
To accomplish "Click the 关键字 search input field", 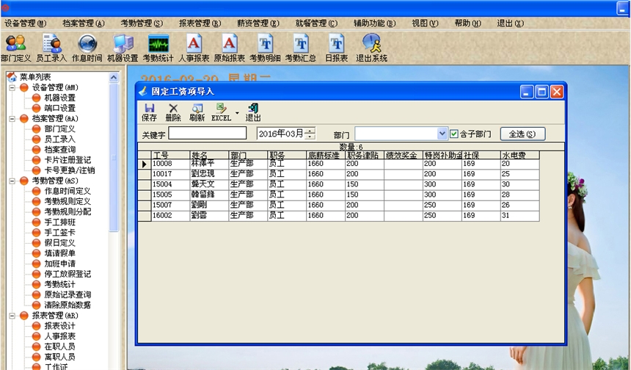I will point(207,134).
